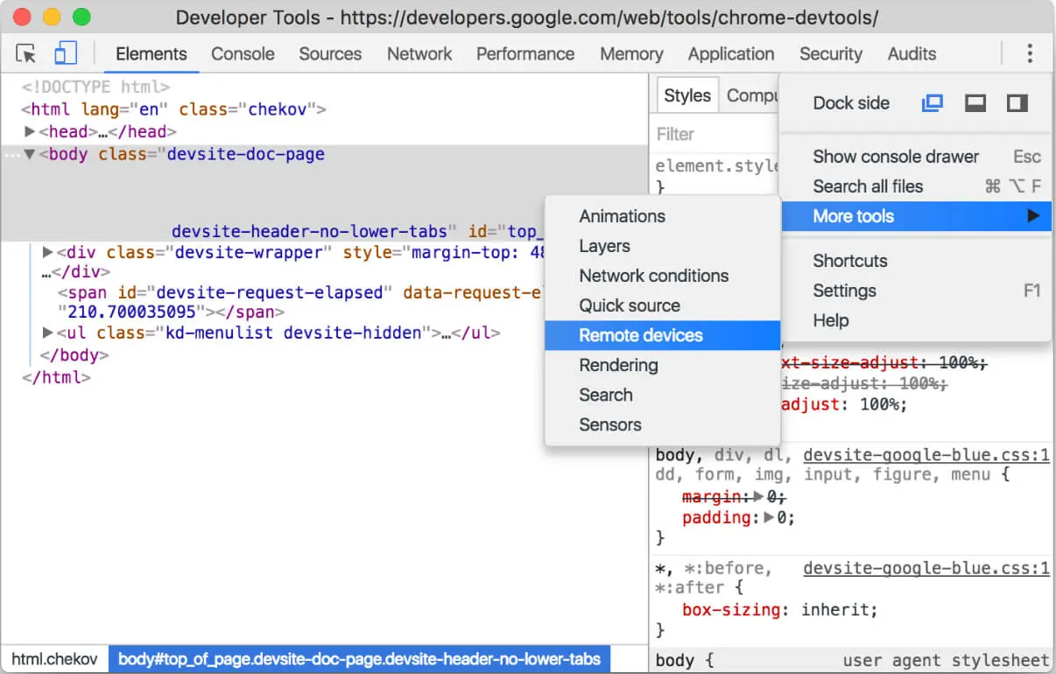Collapse the body element node

[30, 155]
